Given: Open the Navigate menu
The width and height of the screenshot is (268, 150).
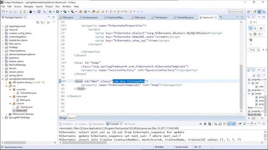Looking at the screenshot, I should (28, 7).
